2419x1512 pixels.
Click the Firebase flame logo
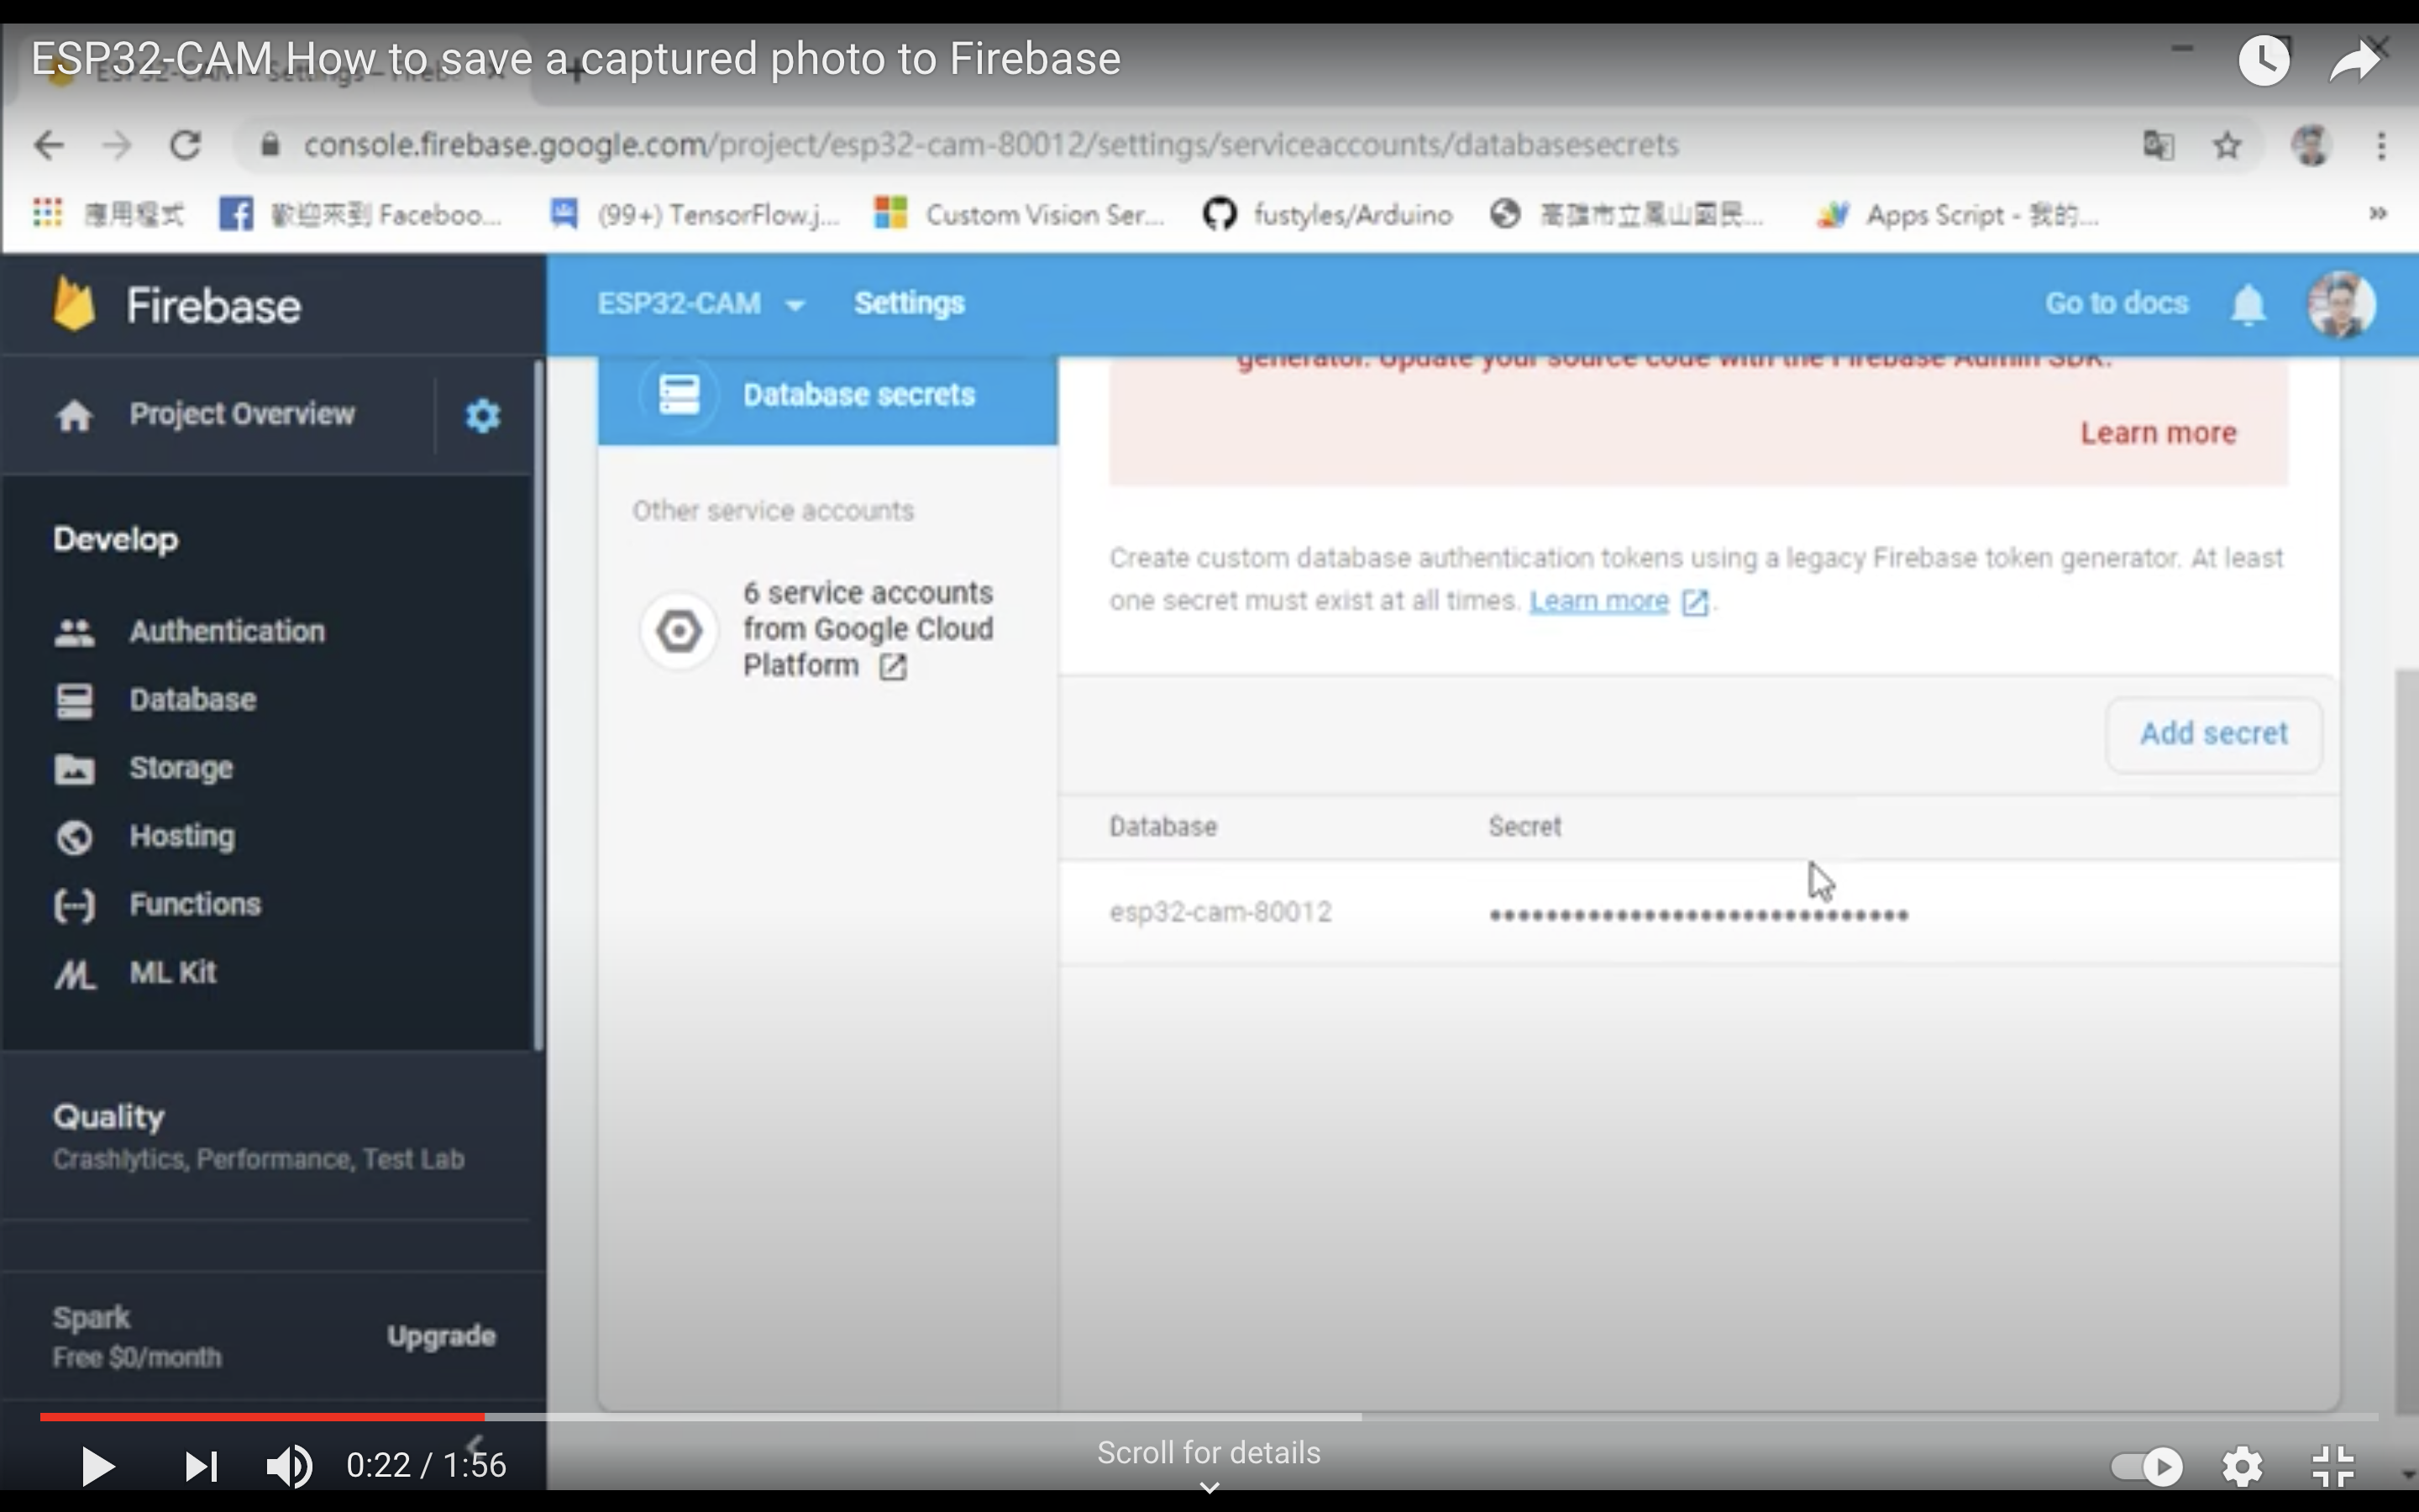pos(74,304)
